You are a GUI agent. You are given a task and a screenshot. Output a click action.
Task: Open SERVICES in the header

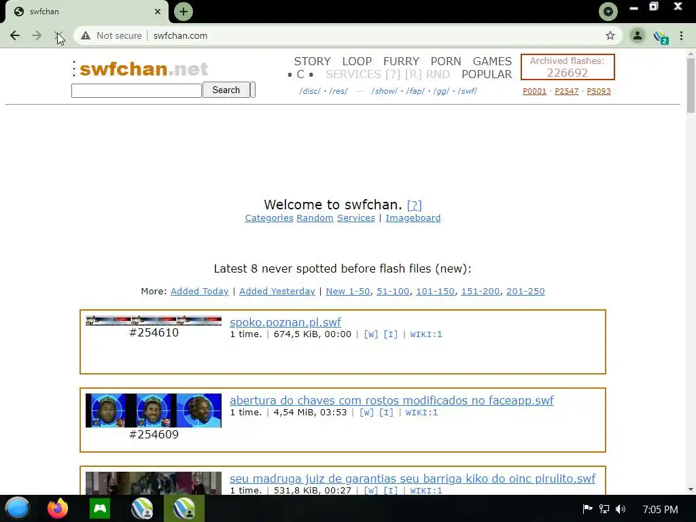click(353, 74)
